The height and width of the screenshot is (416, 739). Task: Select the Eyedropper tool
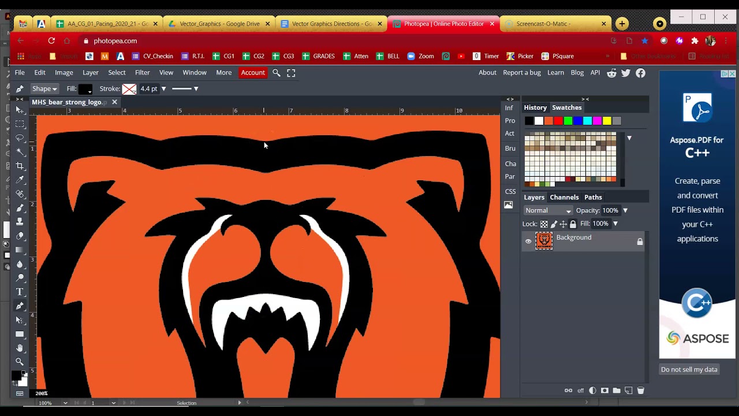pyautogui.click(x=20, y=180)
